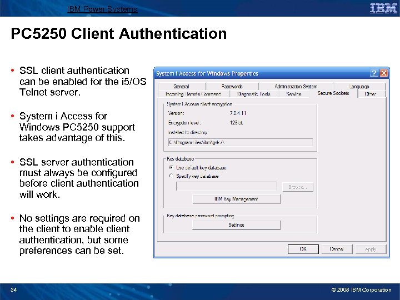The image size is (400, 300).
Task: Click the greyed Apply button
Action: (371, 249)
